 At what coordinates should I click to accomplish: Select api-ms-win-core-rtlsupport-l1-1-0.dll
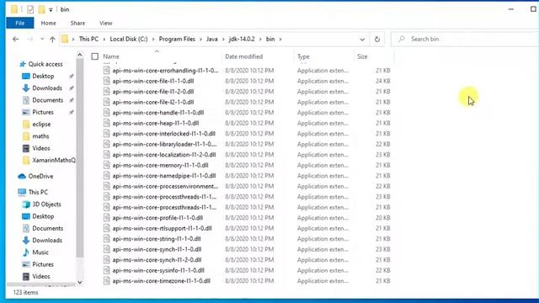click(x=162, y=228)
